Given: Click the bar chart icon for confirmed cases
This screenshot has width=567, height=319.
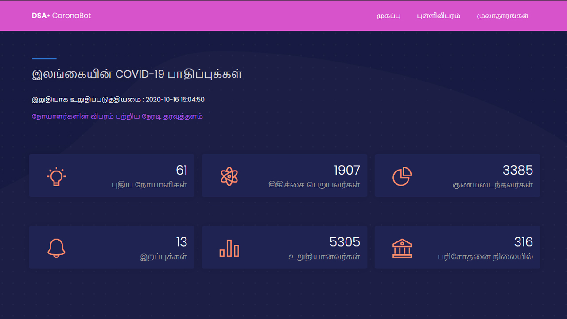Looking at the screenshot, I should 229,248.
